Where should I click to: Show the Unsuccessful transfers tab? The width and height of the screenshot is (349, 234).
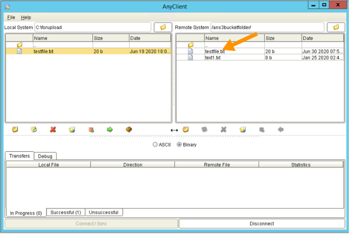click(x=103, y=213)
